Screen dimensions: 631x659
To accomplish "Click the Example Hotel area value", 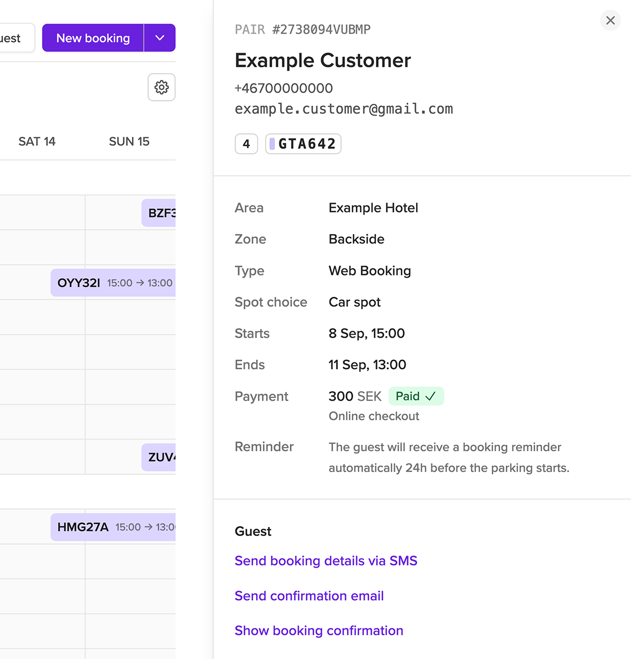I will tap(373, 208).
